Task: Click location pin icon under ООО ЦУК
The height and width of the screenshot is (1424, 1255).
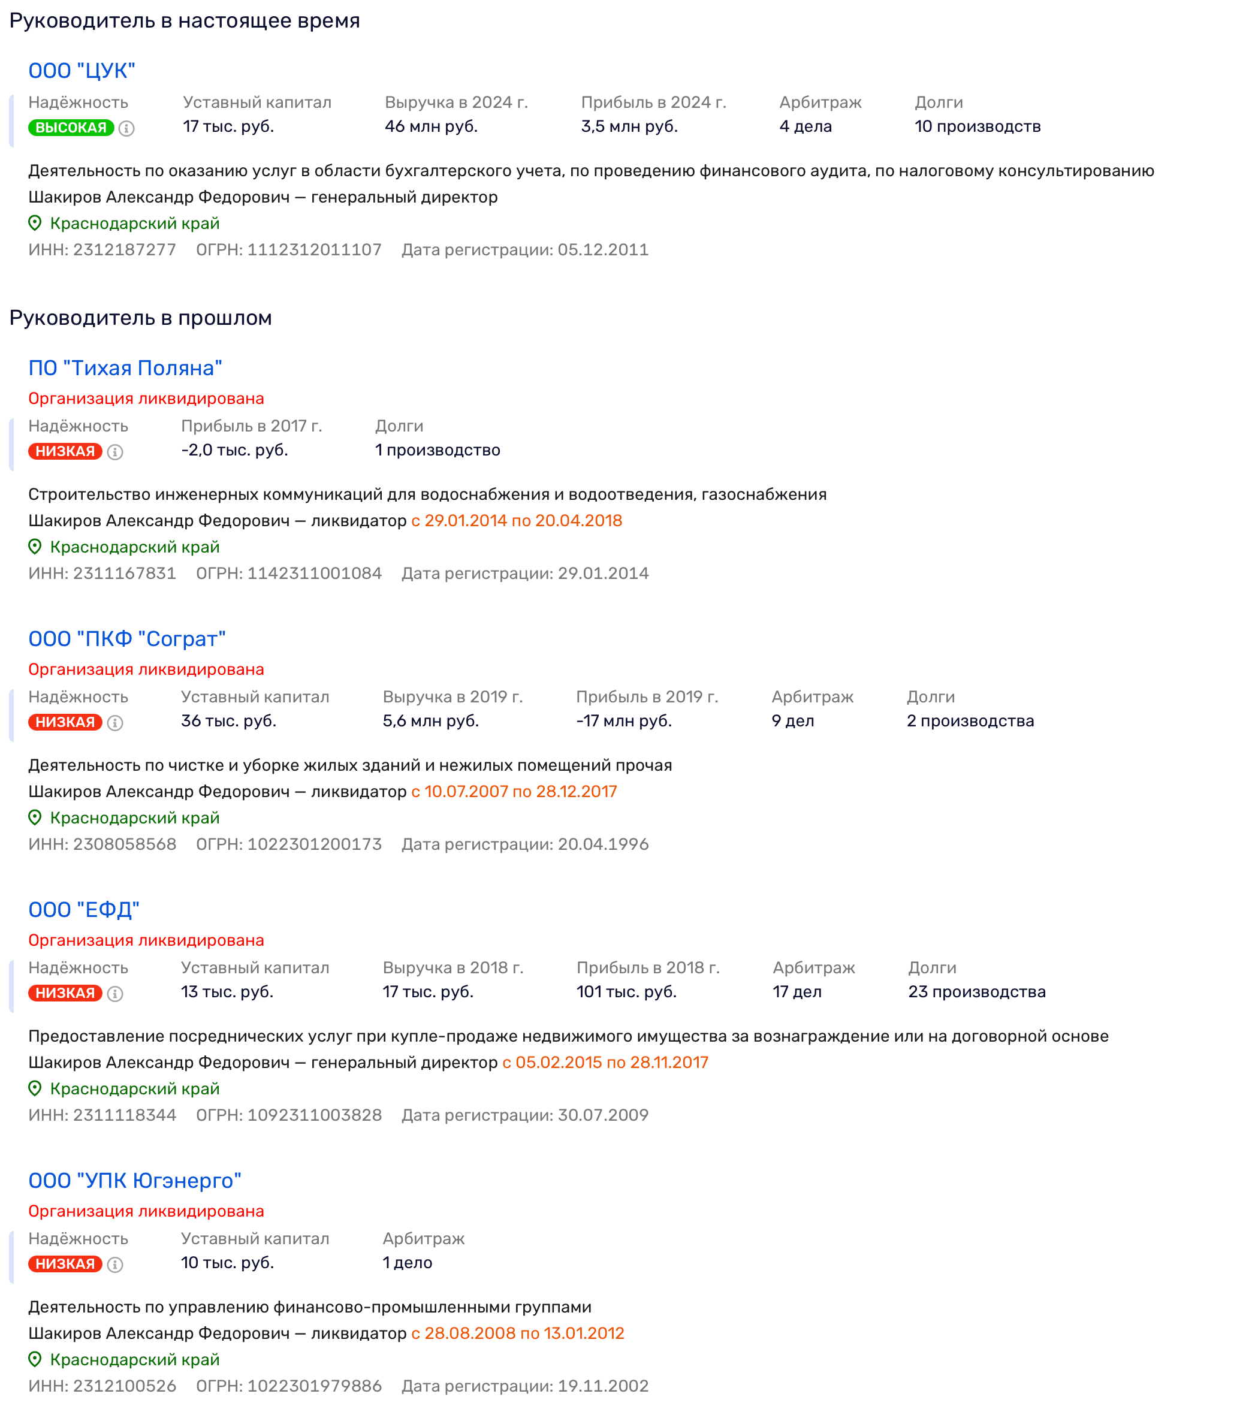Action: (35, 224)
